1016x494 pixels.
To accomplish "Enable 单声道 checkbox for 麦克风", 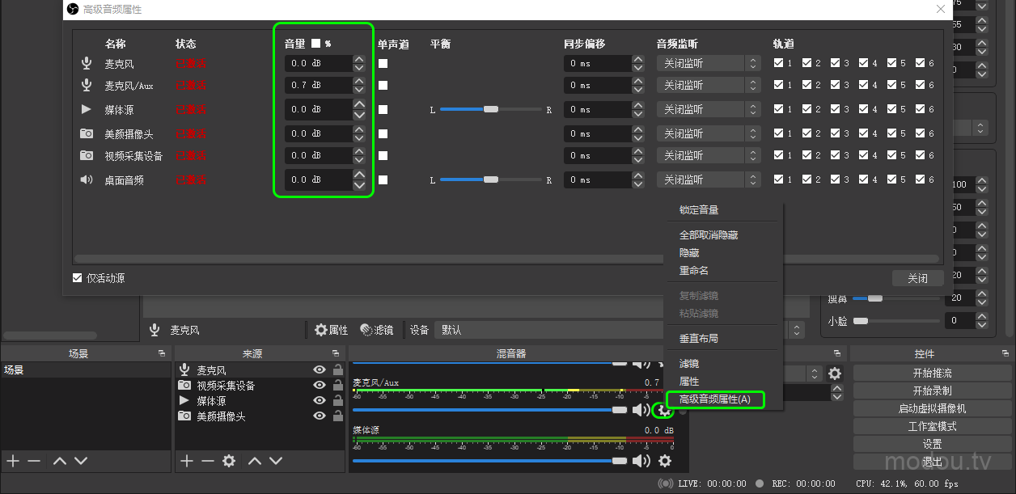I will pos(382,63).
